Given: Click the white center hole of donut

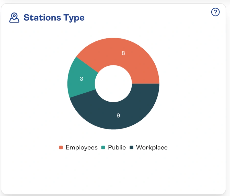Looking at the screenshot, I should pos(113,83).
